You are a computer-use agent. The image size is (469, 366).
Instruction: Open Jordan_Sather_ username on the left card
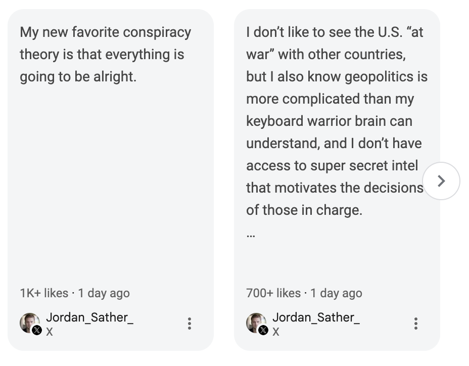click(x=89, y=317)
